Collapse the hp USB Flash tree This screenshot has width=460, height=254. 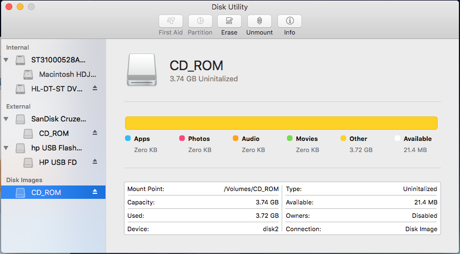[x=7, y=148]
